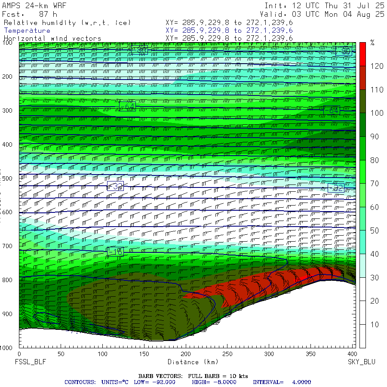This screenshot has height=387, width=387.
Task: Click the -64 contour label on the left
Action: [127, 106]
